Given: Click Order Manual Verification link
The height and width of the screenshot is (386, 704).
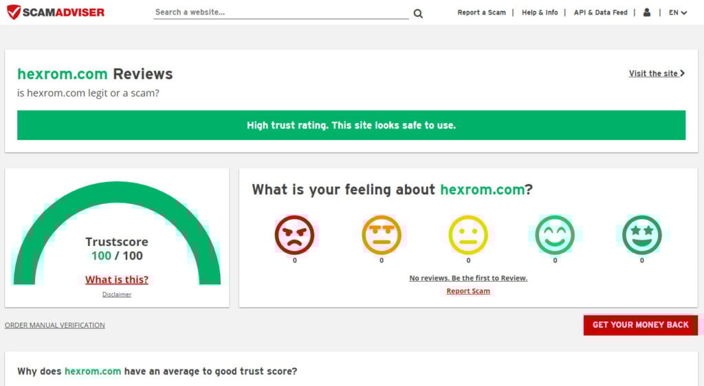Looking at the screenshot, I should pyautogui.click(x=55, y=326).
